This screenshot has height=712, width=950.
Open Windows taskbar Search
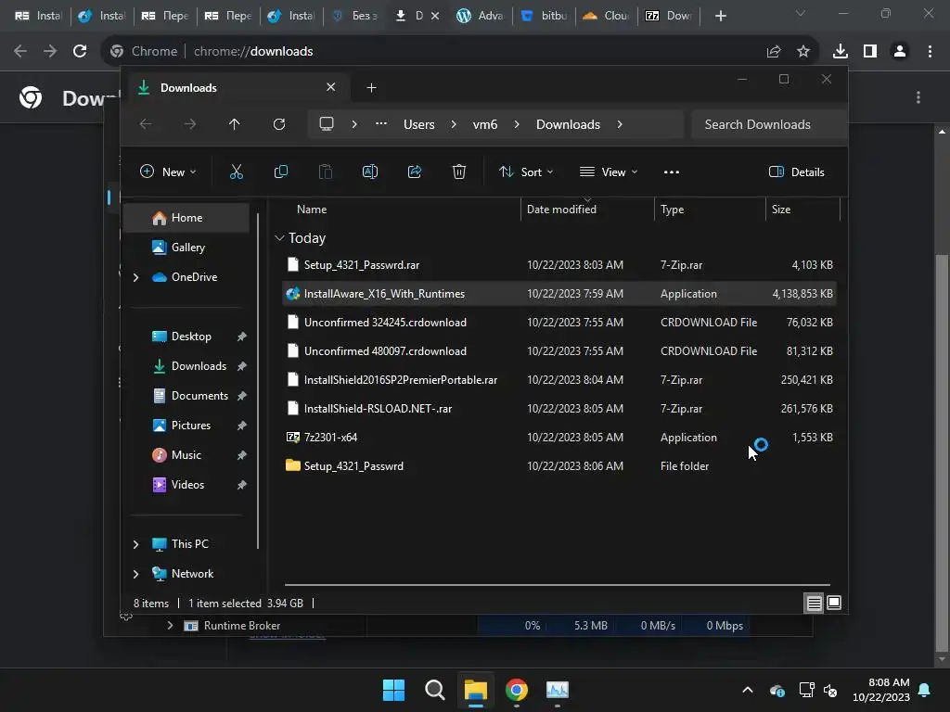tap(434, 690)
